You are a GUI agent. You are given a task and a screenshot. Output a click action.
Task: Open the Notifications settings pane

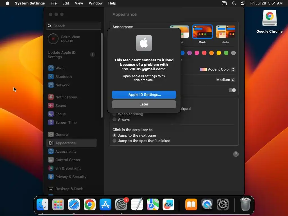click(x=71, y=97)
